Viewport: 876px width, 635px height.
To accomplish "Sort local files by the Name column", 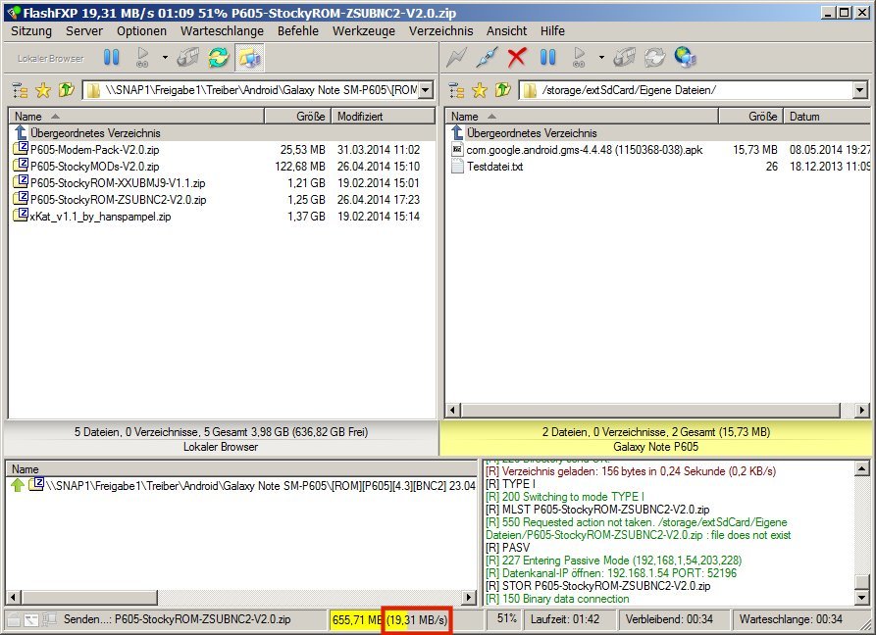I will [137, 116].
